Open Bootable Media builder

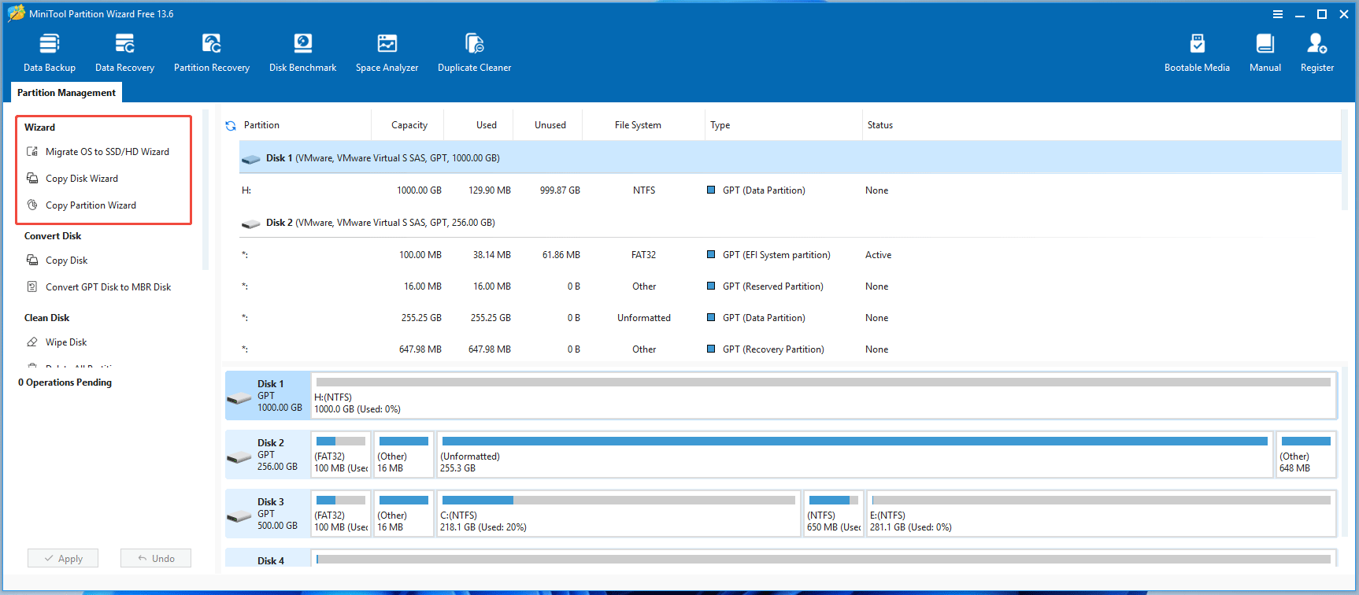tap(1197, 53)
